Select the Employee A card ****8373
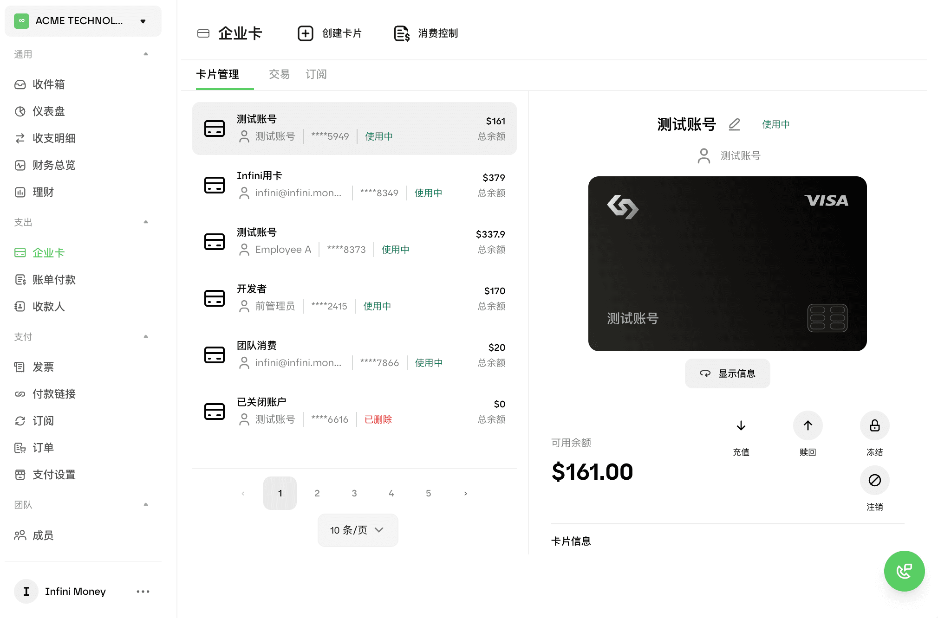Viewport: 938px width, 618px height. pyautogui.click(x=354, y=242)
